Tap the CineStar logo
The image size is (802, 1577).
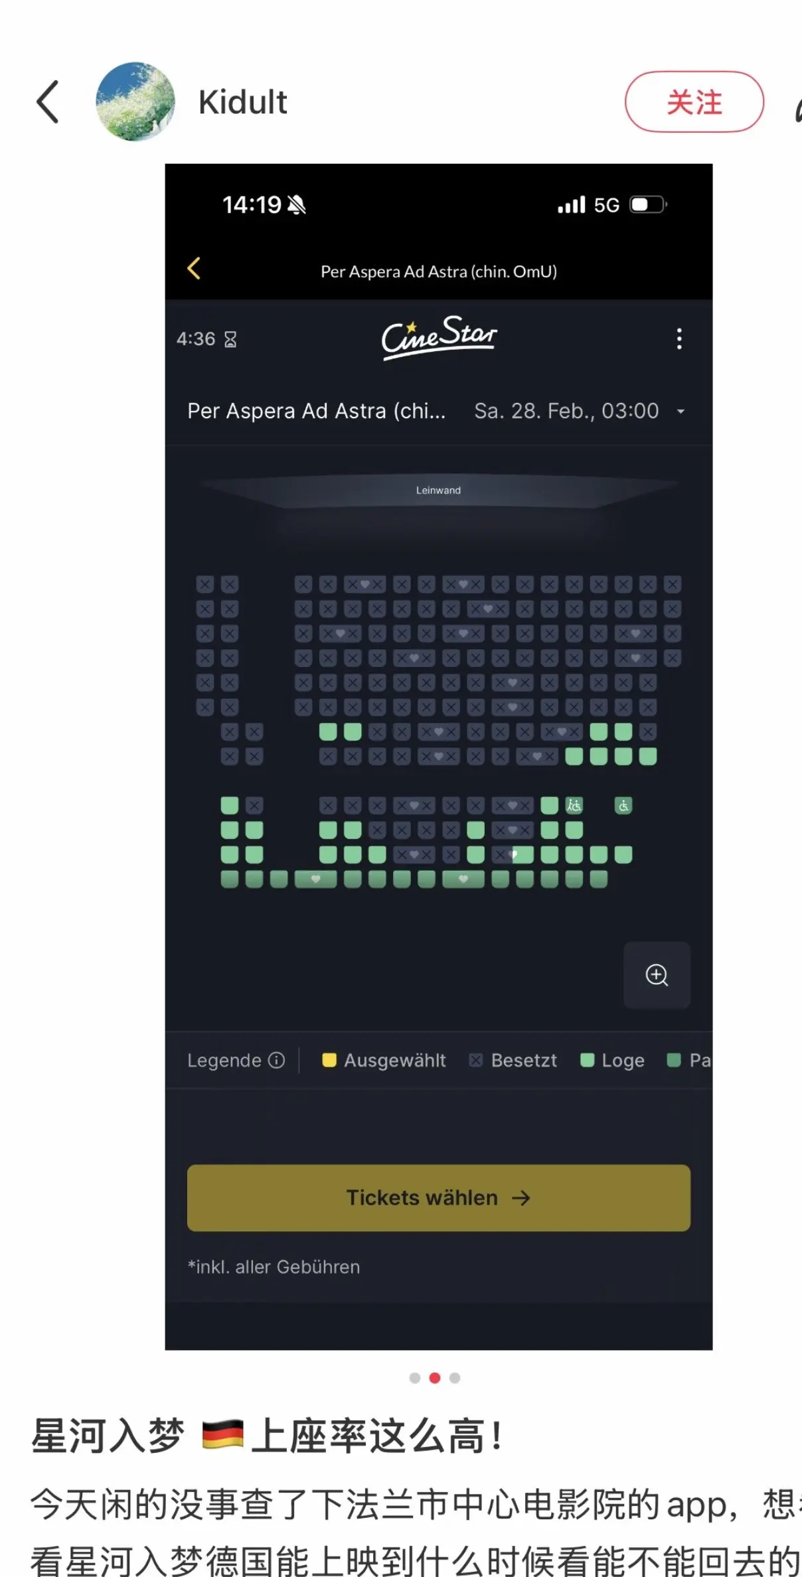pos(439,337)
